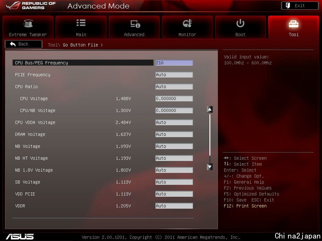This screenshot has width=322, height=241.
Task: Open the PCIE Frequency Auto field
Action: [174, 75]
